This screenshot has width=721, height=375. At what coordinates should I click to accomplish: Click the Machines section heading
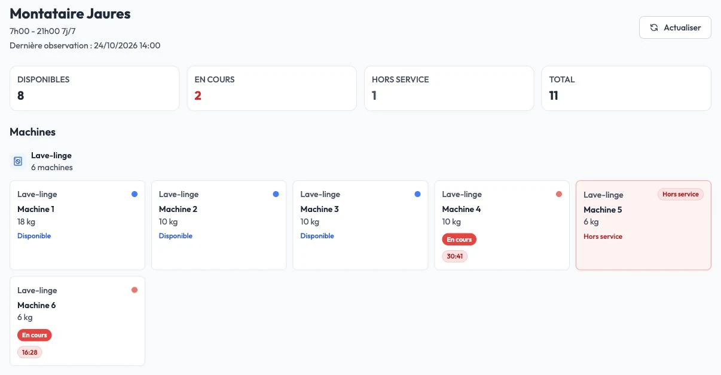tap(33, 132)
